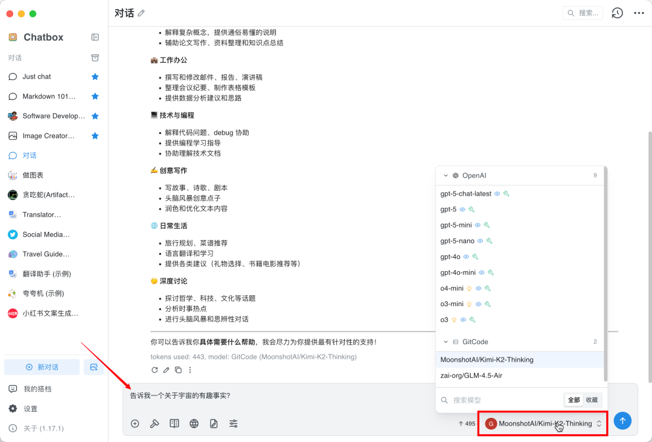Viewport: 652px width, 442px height.
Task: Open the Travel Guide conversation
Action: tap(54, 254)
